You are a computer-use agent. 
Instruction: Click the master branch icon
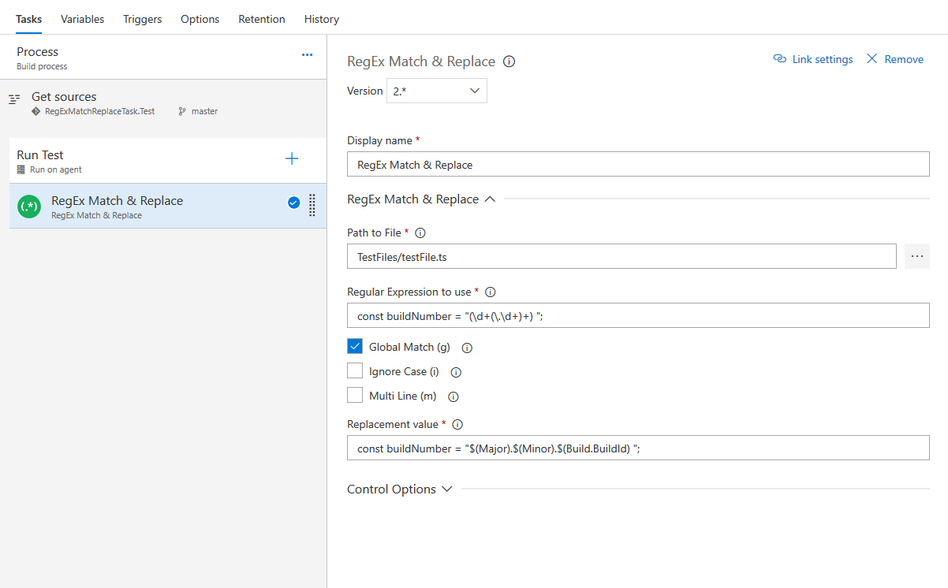click(182, 112)
